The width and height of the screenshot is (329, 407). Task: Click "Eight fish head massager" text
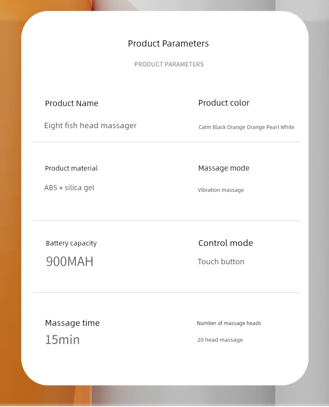pos(90,126)
